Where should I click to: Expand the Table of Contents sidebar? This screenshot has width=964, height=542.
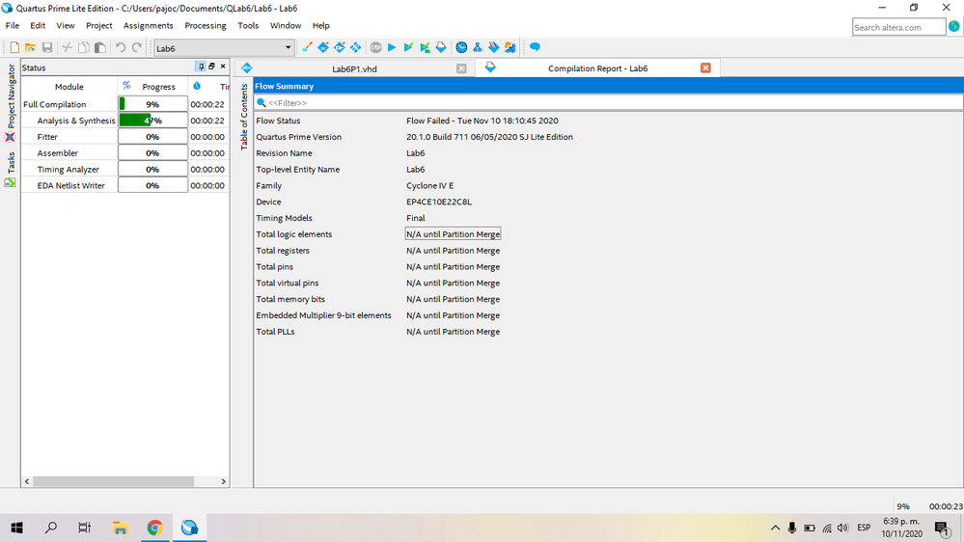(245, 116)
